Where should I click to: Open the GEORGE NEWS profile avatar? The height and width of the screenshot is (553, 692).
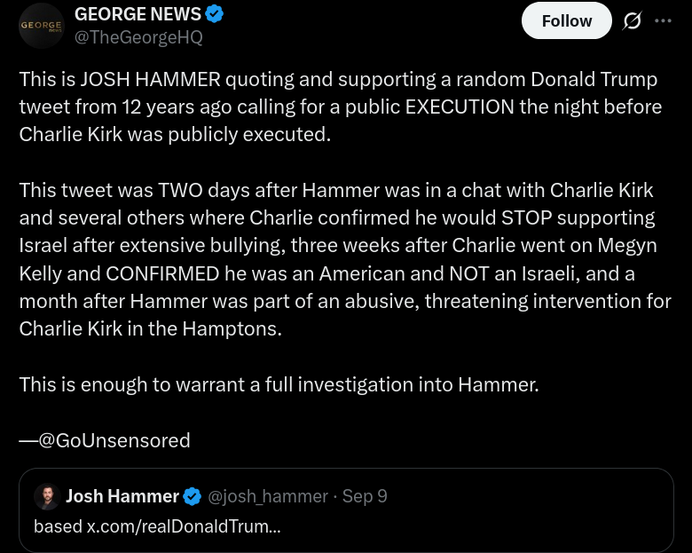42,26
